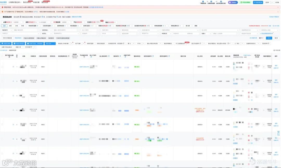Viewport: 281px width, 168px height.
Task: Open dropdown arrow next to 退款单 button
Action: click(272, 3)
